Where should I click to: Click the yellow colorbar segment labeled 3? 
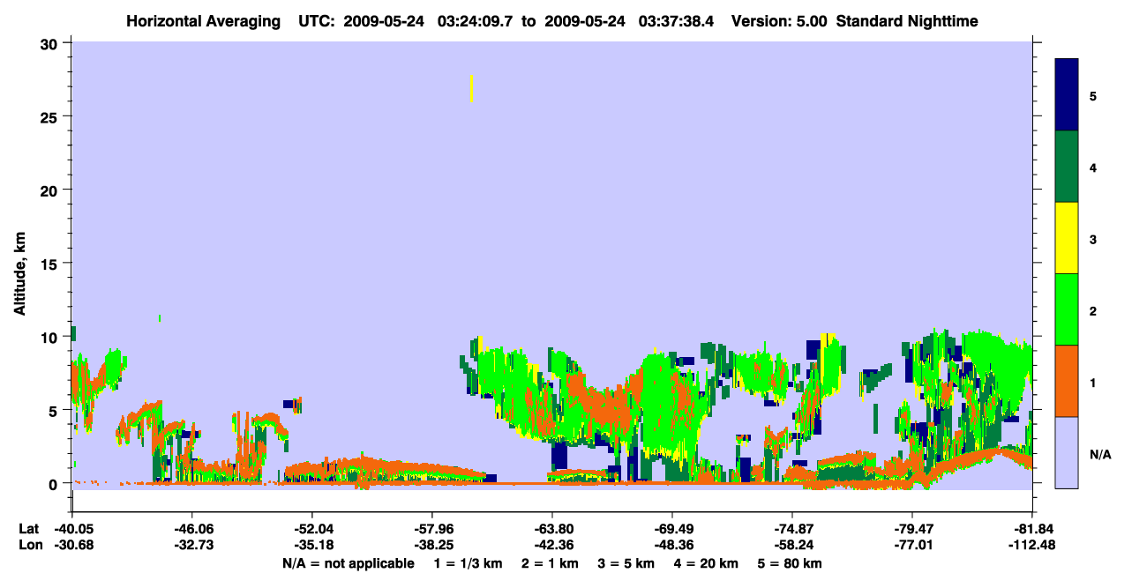point(1067,238)
